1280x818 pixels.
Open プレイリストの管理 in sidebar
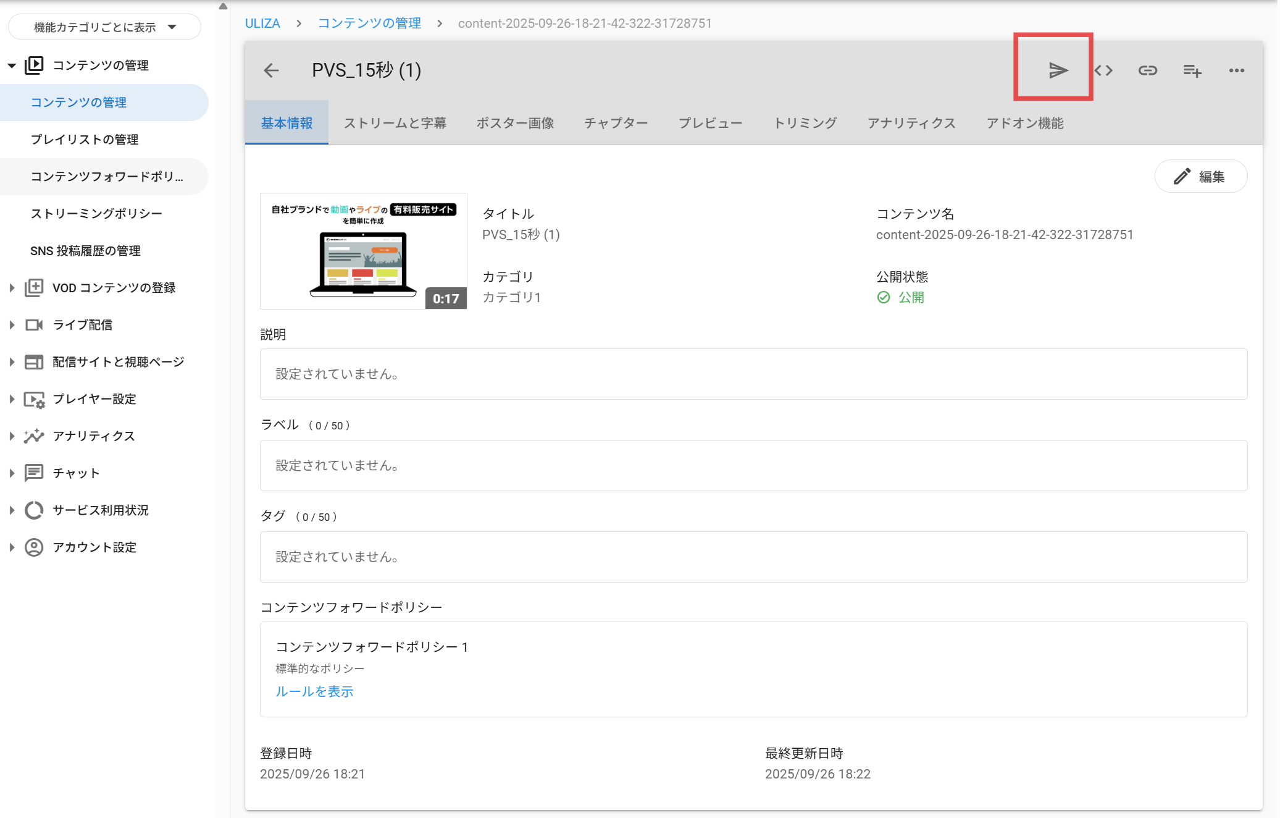click(85, 140)
